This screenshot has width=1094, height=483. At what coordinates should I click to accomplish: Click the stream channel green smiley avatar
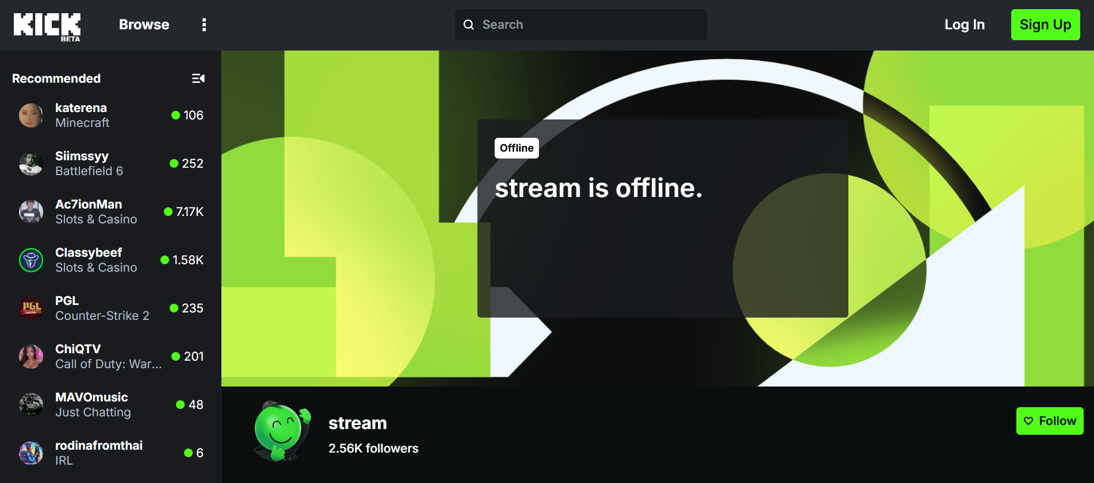tap(282, 431)
